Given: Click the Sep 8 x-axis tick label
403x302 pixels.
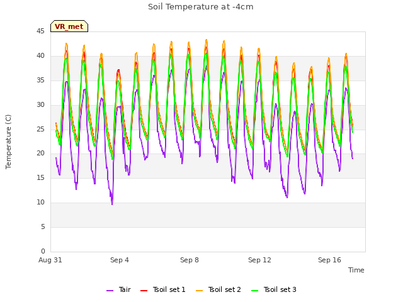Looking at the screenshot, I should click(x=190, y=260).
